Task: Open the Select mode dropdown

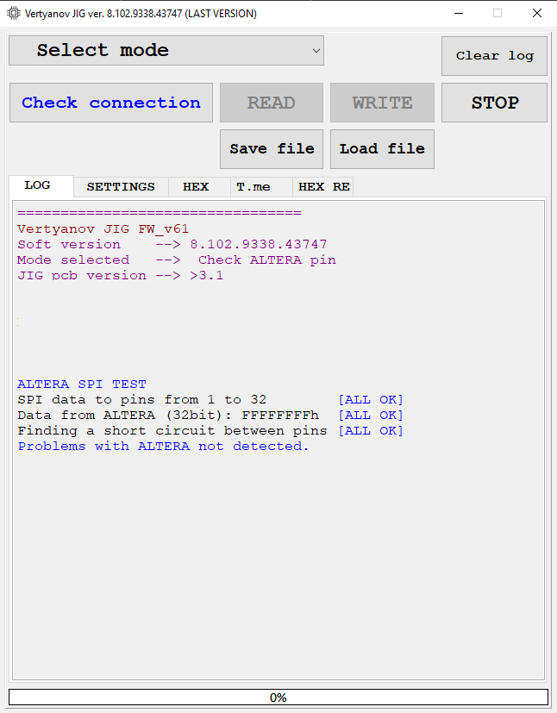Action: [x=166, y=51]
